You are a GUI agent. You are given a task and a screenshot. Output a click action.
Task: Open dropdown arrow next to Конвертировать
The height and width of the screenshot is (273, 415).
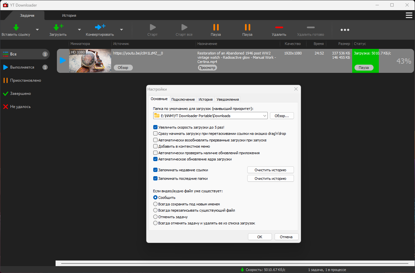[121, 30]
